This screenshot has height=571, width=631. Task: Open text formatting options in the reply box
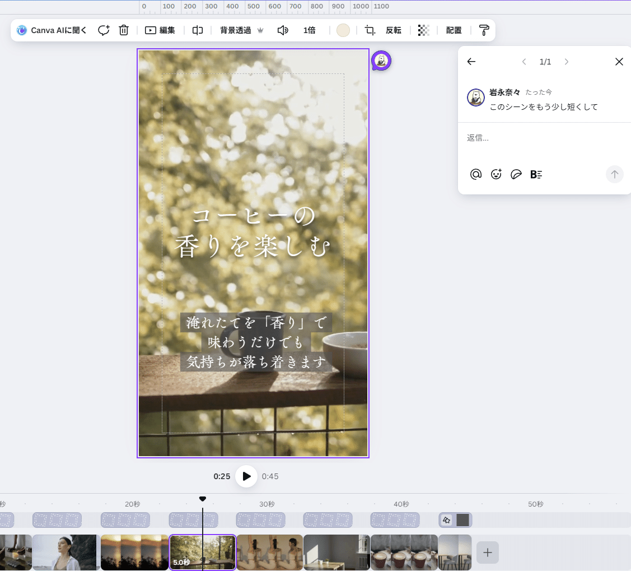coord(536,174)
